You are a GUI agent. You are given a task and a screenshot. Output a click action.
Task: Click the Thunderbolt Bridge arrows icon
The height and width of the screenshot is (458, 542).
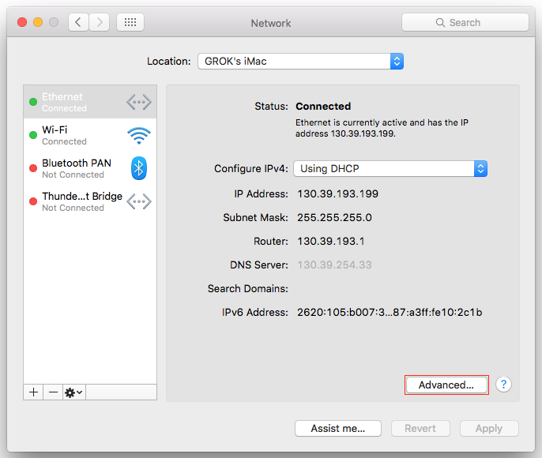139,201
